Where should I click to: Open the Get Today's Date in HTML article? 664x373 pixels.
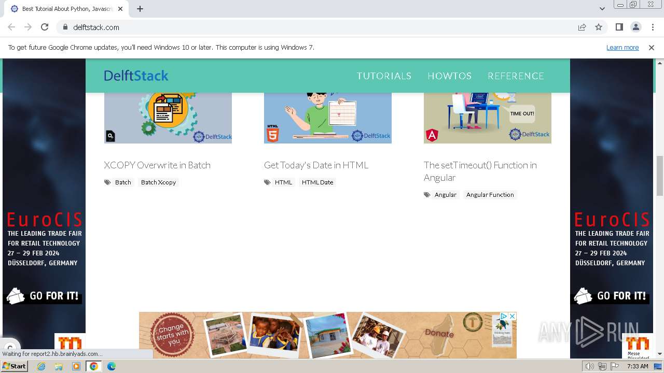click(x=316, y=165)
